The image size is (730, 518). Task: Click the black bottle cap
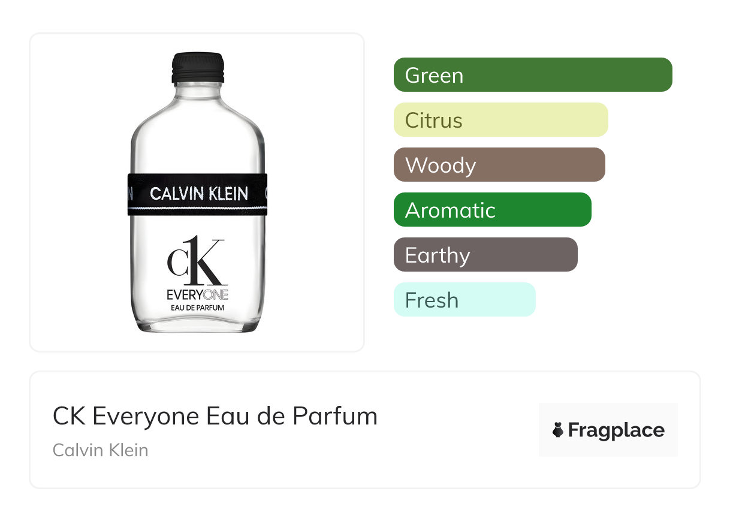(x=198, y=68)
